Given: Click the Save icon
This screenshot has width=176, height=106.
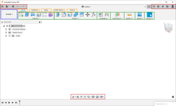Looking at the screenshot, I should click(13, 7).
